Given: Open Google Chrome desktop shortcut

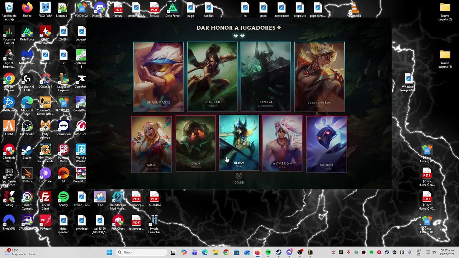Looking at the screenshot, I should pyautogui.click(x=9, y=82).
